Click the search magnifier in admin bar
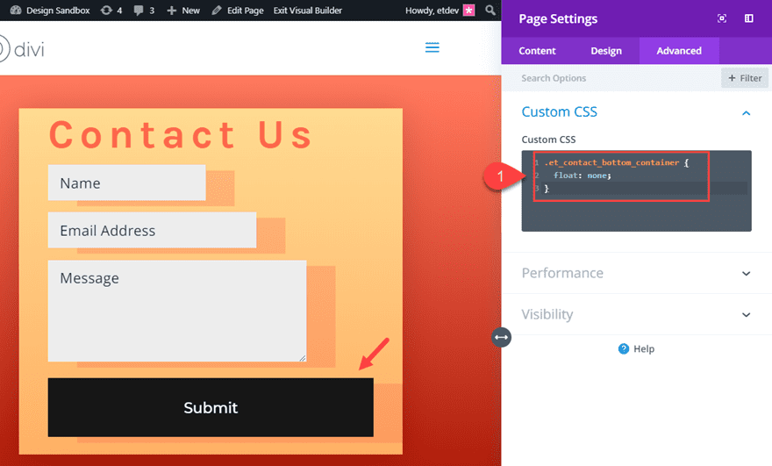772x466 pixels. point(489,11)
